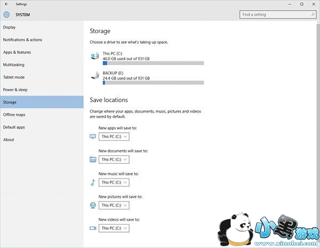Open the New apps save location dropdown

pos(114,137)
